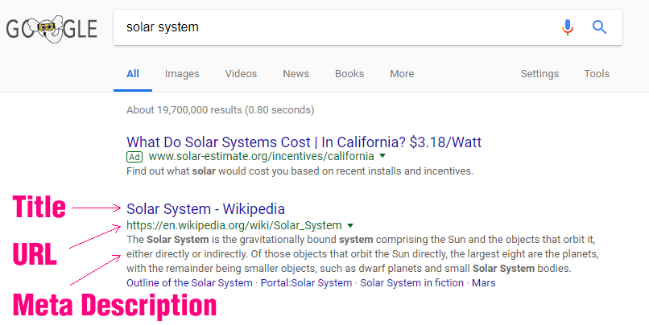This screenshot has width=649, height=325.
Task: Click the About 19,700,000 results text
Action: [220, 110]
